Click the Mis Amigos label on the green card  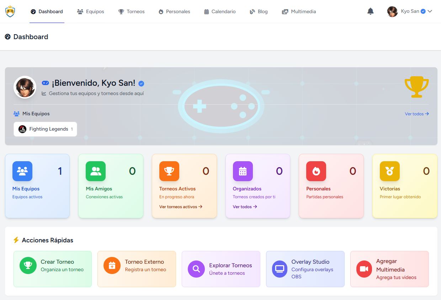coord(99,189)
